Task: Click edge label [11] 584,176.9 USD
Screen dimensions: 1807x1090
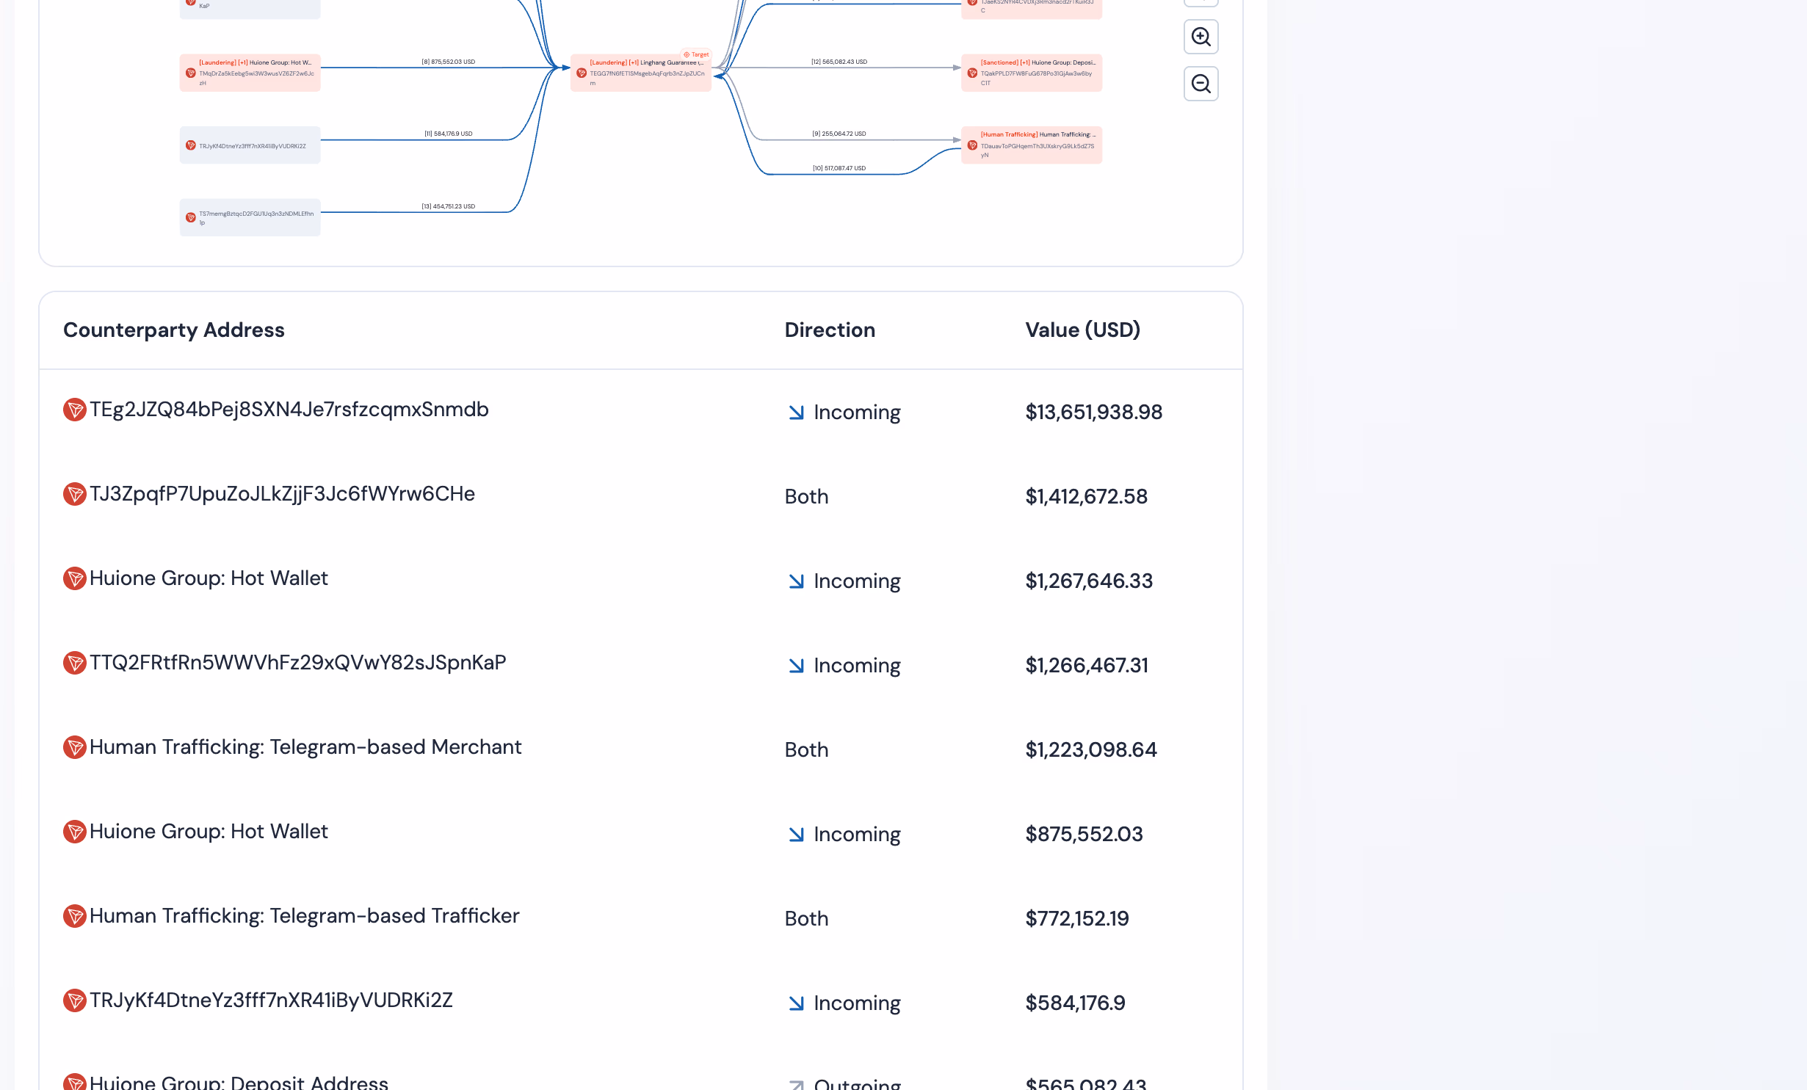Action: [449, 134]
